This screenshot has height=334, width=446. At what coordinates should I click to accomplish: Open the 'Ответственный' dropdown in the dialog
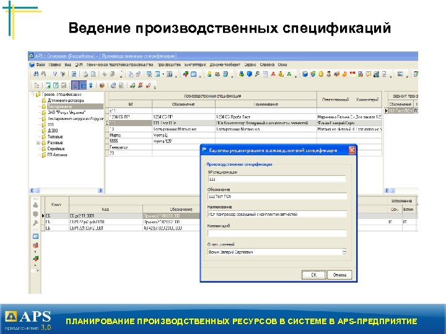pos(344,252)
